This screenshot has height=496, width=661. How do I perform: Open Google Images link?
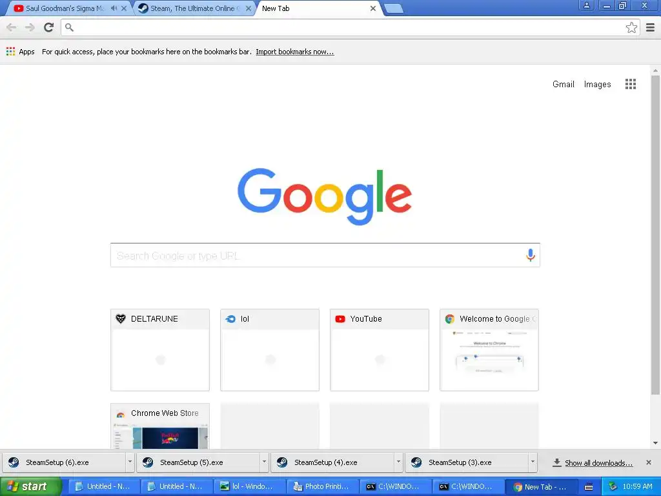pos(597,84)
